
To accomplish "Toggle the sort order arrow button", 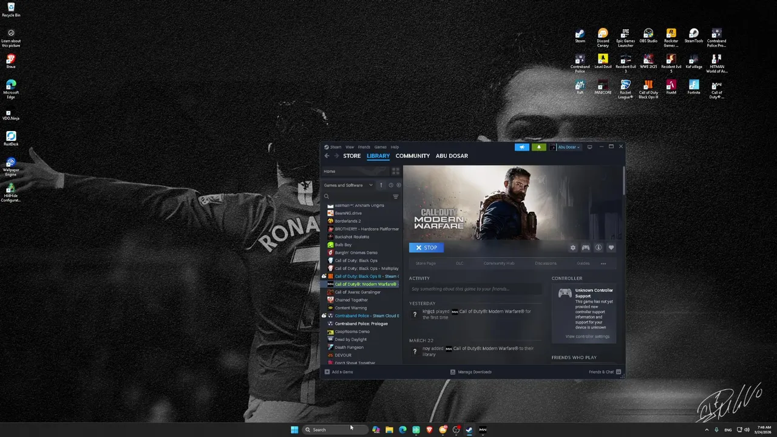I will pyautogui.click(x=381, y=185).
